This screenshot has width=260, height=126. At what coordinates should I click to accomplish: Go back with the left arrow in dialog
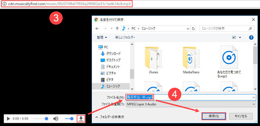point(97,29)
